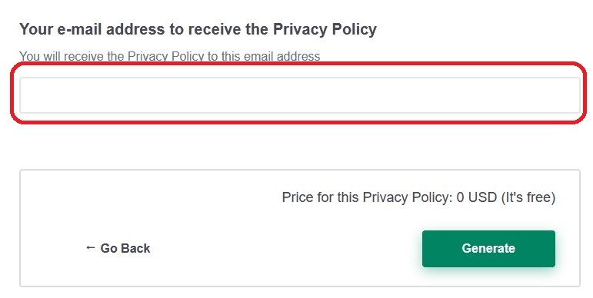Follow the Go Back link
Viewport: 593px width, 298px height.
[118, 248]
